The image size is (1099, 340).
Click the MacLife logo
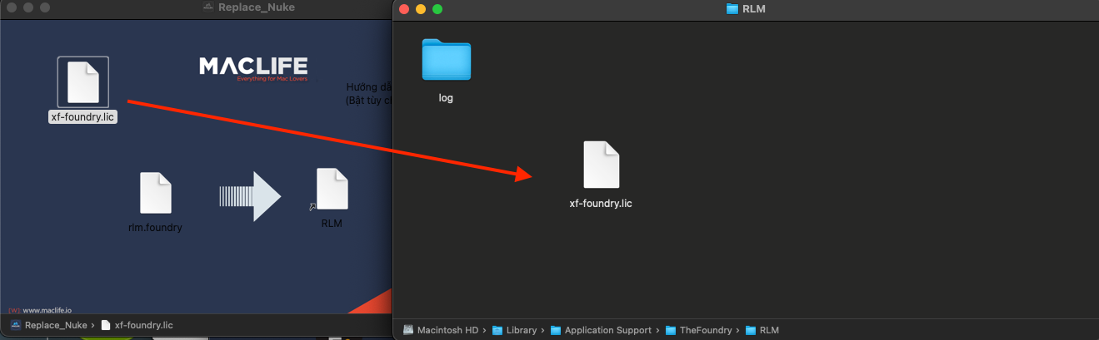[253, 68]
